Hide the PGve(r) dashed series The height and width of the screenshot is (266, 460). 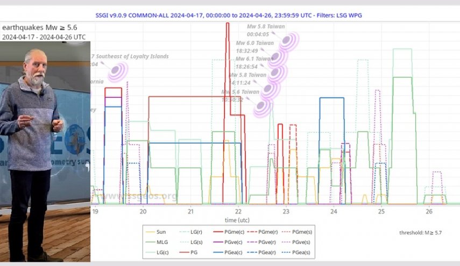[262, 242]
